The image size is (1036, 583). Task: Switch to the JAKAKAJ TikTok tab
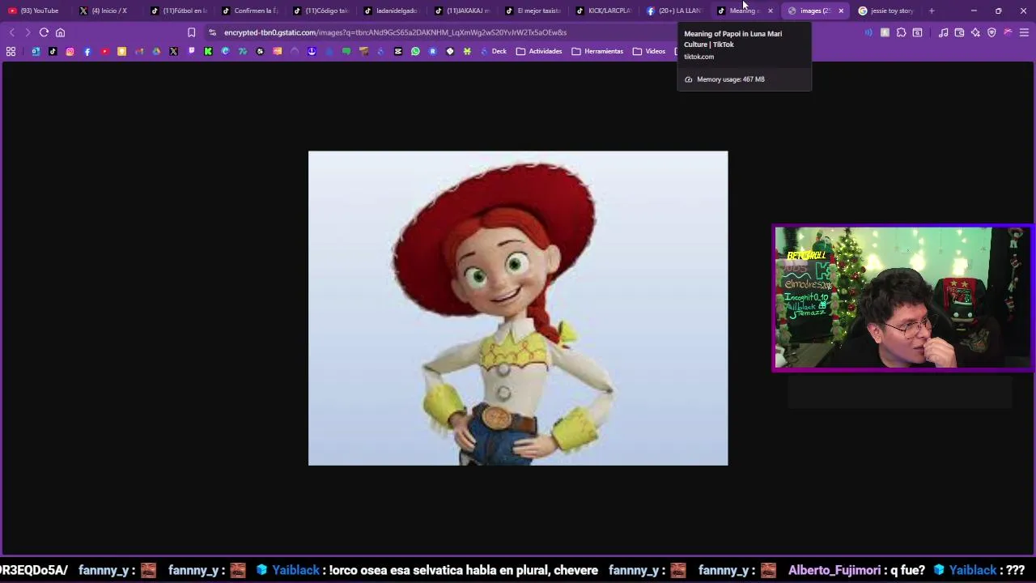[463, 11]
